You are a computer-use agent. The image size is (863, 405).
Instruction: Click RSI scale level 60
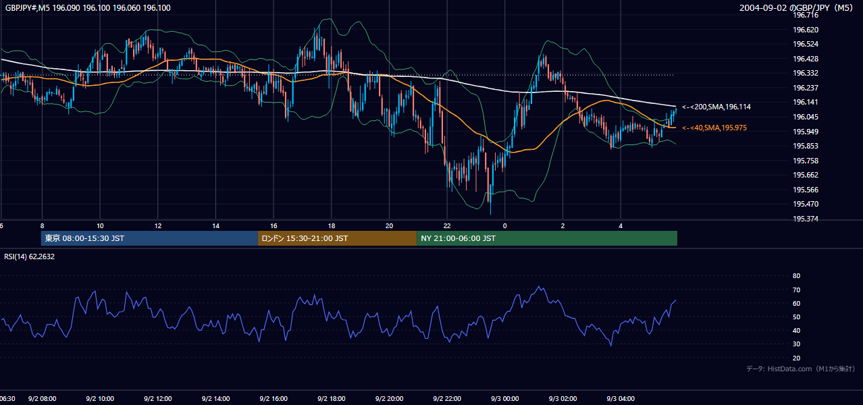796,303
